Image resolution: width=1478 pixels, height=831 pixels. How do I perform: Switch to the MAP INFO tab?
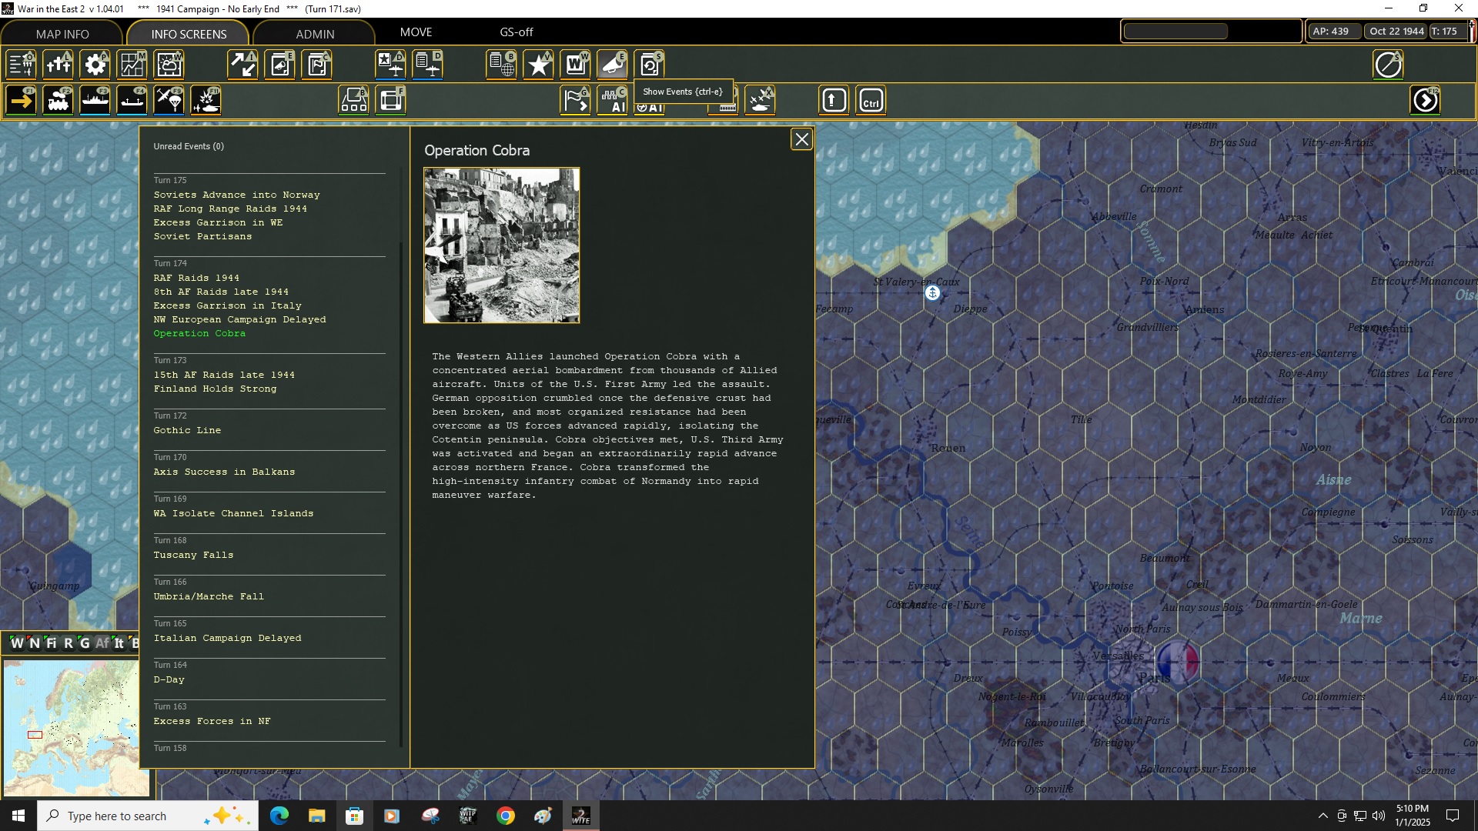click(62, 34)
